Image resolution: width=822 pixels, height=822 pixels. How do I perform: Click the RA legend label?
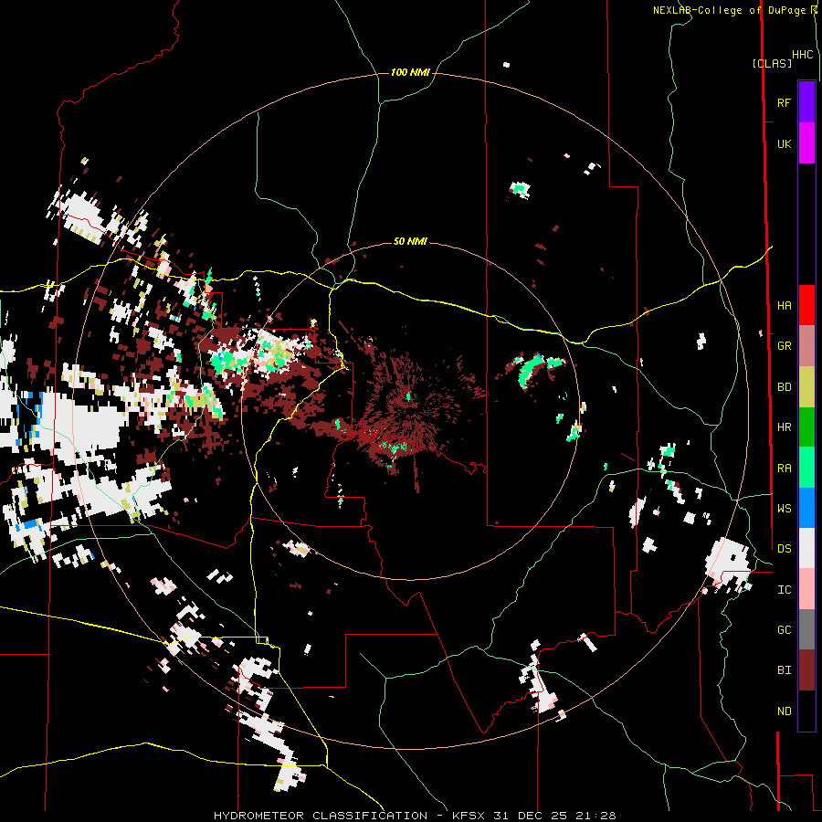point(784,469)
